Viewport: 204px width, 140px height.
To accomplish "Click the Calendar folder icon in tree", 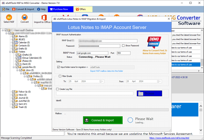I will (16, 43).
